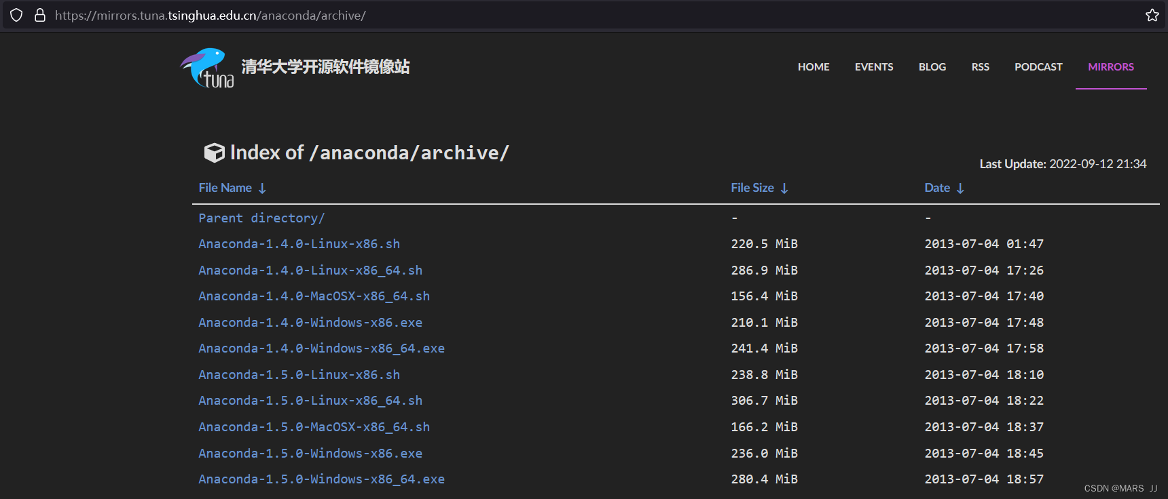Download Anaconda-1.4.0-Windows-x86_64.exe
The width and height of the screenshot is (1168, 499).
tap(321, 348)
